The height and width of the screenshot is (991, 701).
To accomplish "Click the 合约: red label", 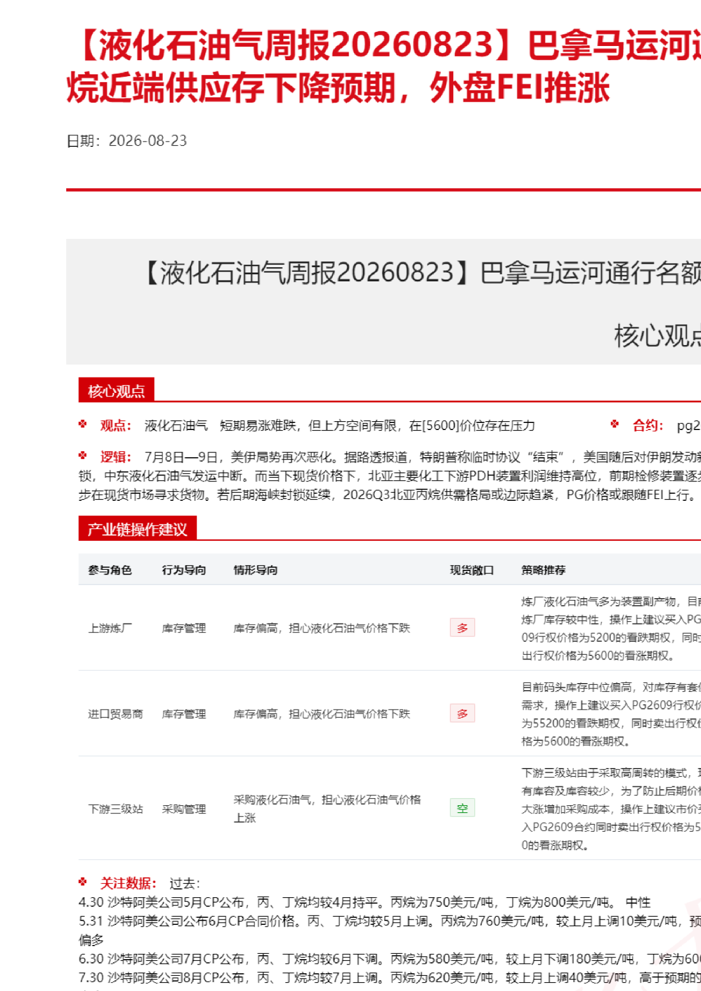I will tap(648, 425).
